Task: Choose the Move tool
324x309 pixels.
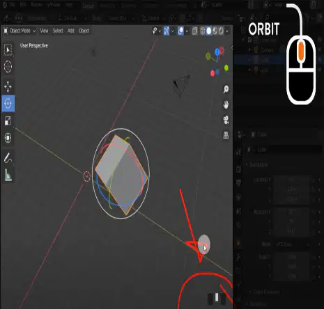Action: (8, 86)
